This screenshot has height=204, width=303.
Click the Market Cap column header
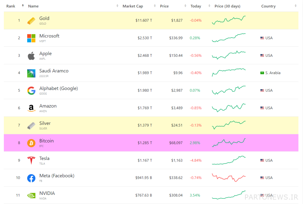pyautogui.click(x=133, y=6)
